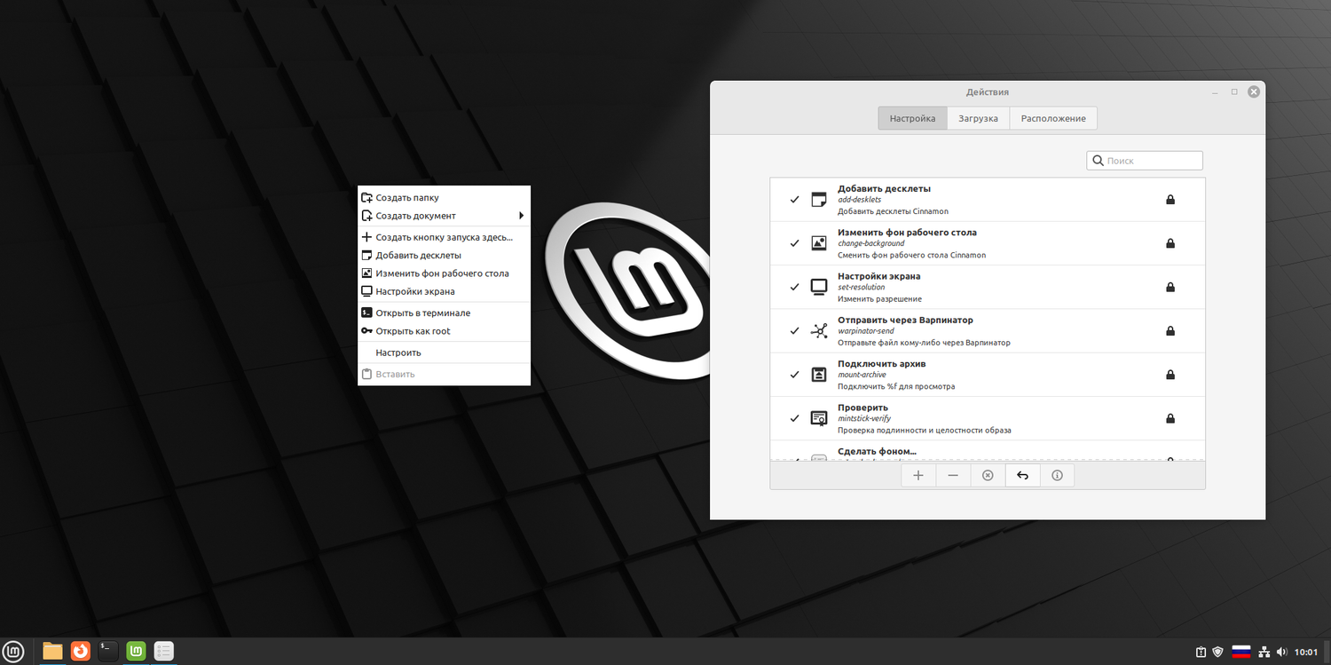Click the italic text warpinator-send

coord(866,331)
